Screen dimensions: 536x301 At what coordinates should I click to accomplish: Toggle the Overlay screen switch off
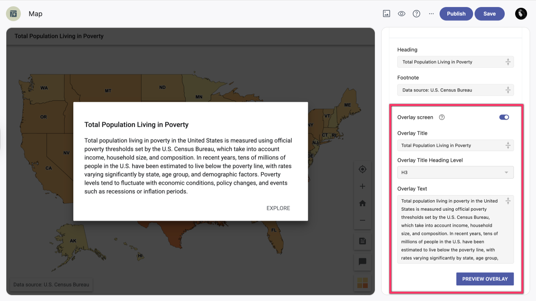pyautogui.click(x=504, y=117)
